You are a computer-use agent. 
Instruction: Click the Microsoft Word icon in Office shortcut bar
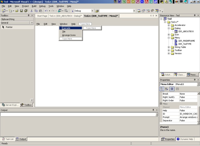(120, 2)
